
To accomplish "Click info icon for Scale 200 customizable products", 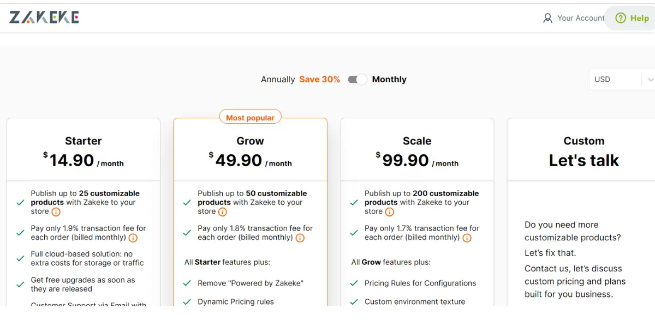I will coord(390,212).
